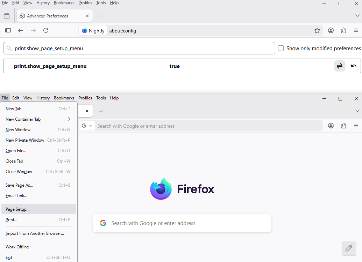Open Profiles menu in bottom window
Screen dimensions: 362x262
(x=85, y=98)
